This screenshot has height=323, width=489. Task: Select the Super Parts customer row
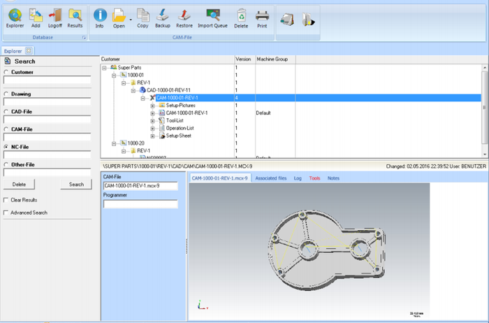click(x=129, y=68)
